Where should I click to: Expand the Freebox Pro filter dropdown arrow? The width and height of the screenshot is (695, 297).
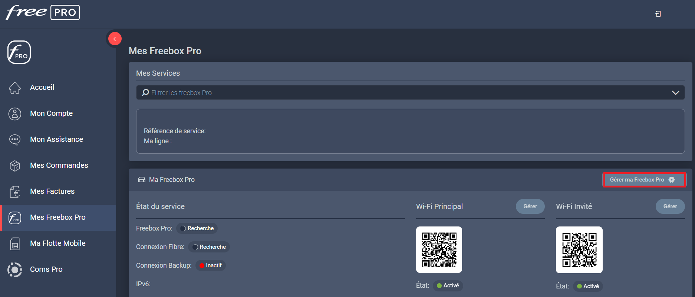pos(675,93)
